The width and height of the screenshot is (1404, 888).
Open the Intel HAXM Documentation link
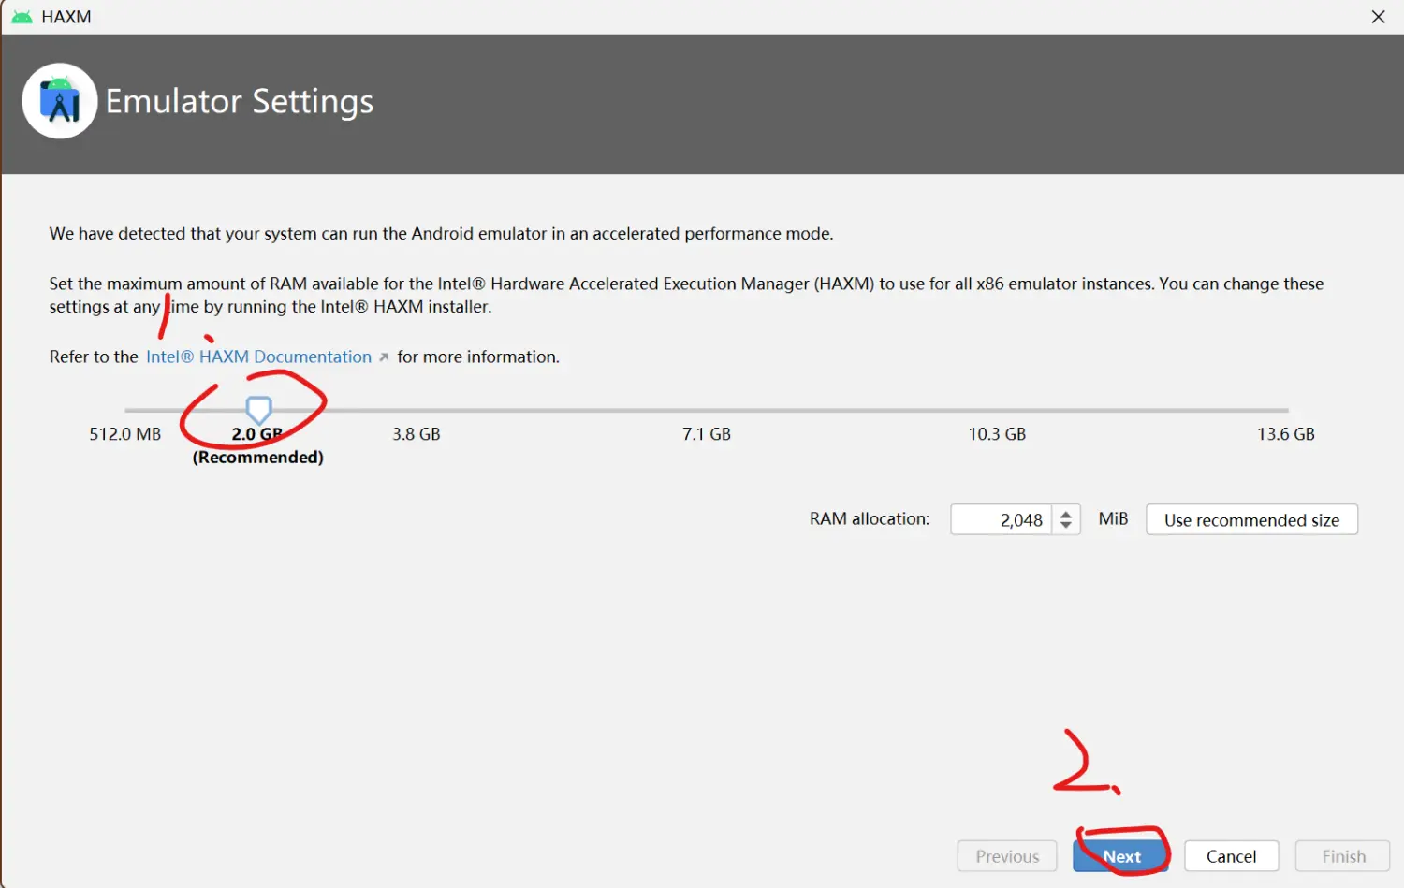[258, 357]
